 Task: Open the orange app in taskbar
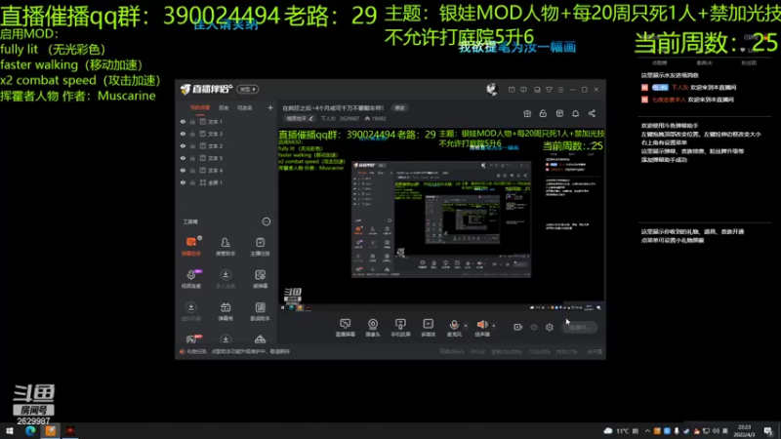51,431
